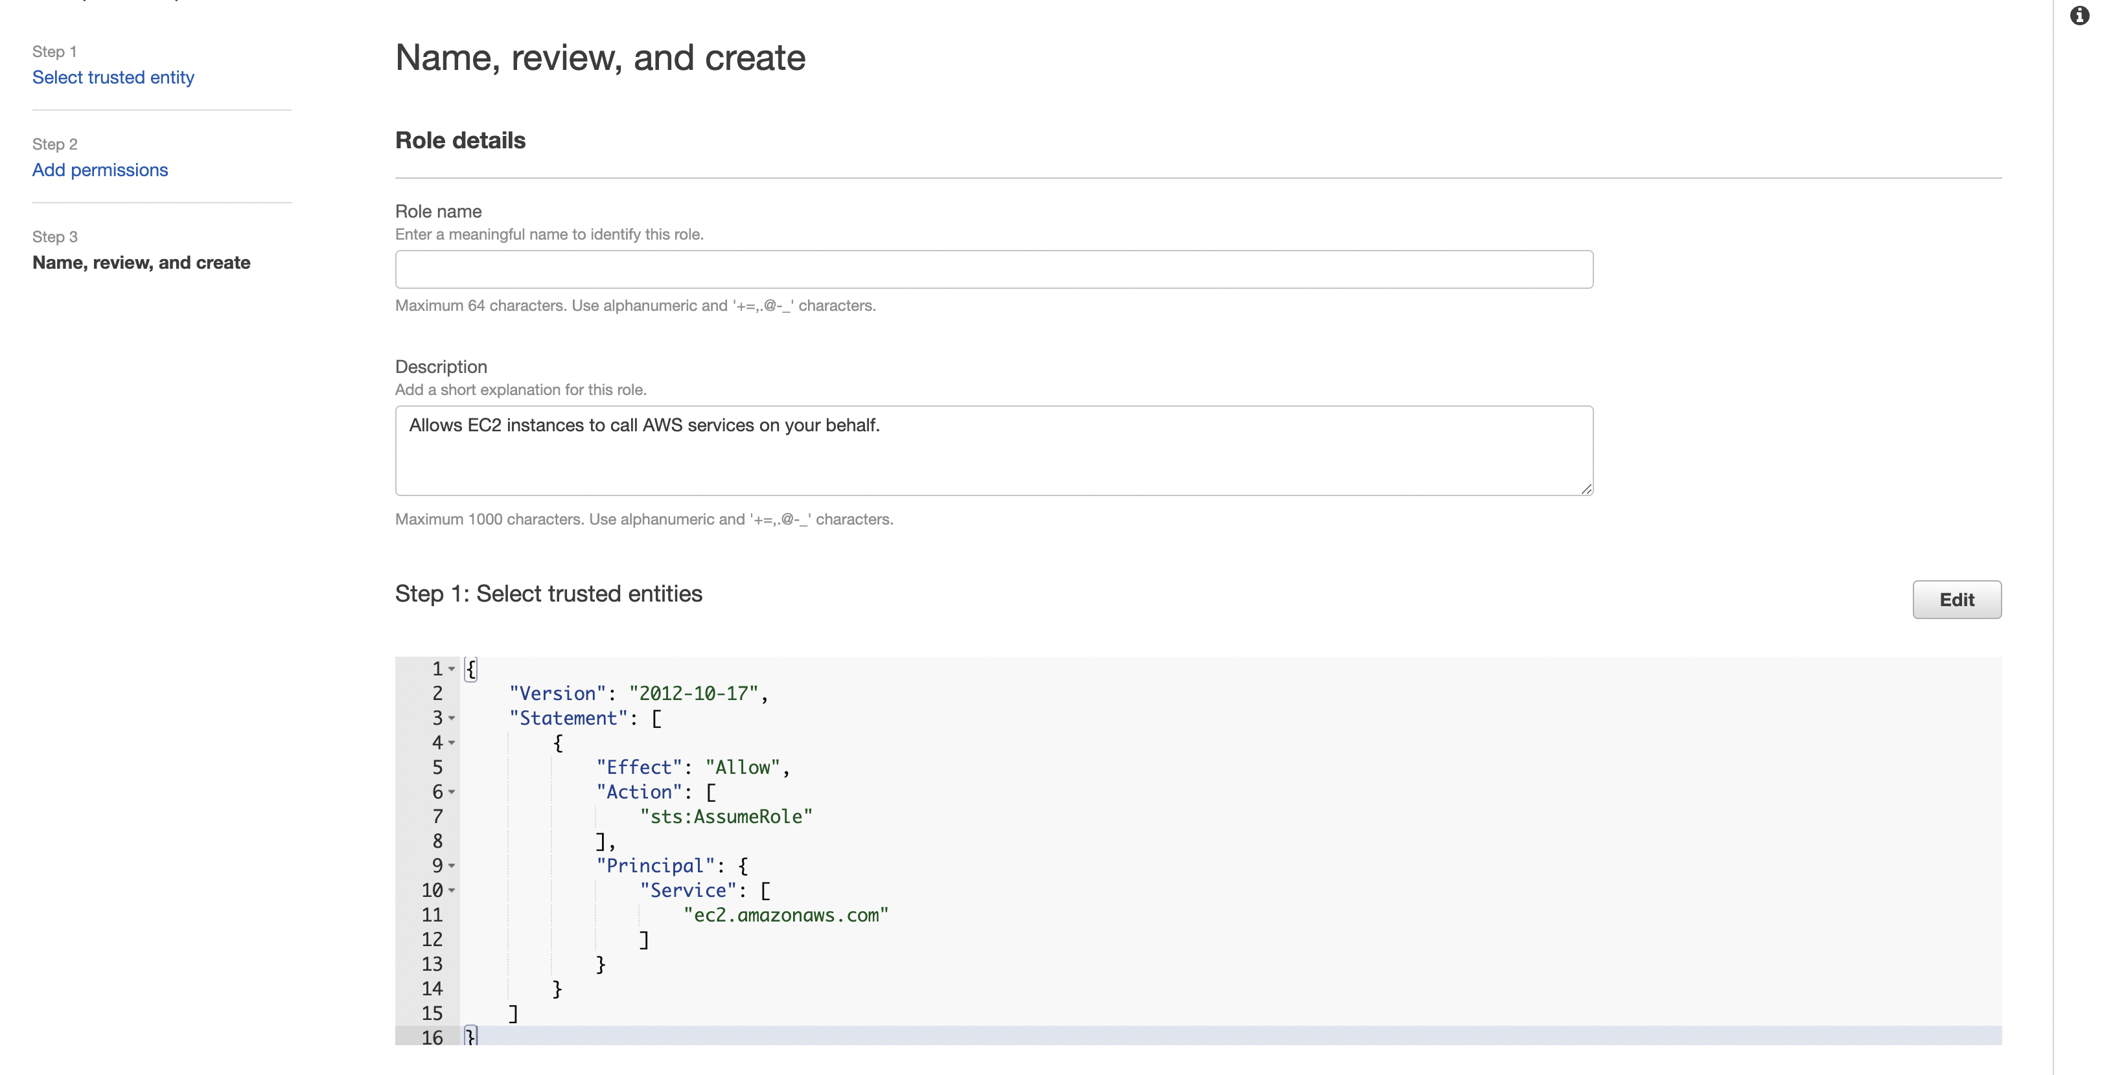The height and width of the screenshot is (1075, 2102).
Task: Collapse the code fold arrow at line 1
Action: (x=452, y=669)
